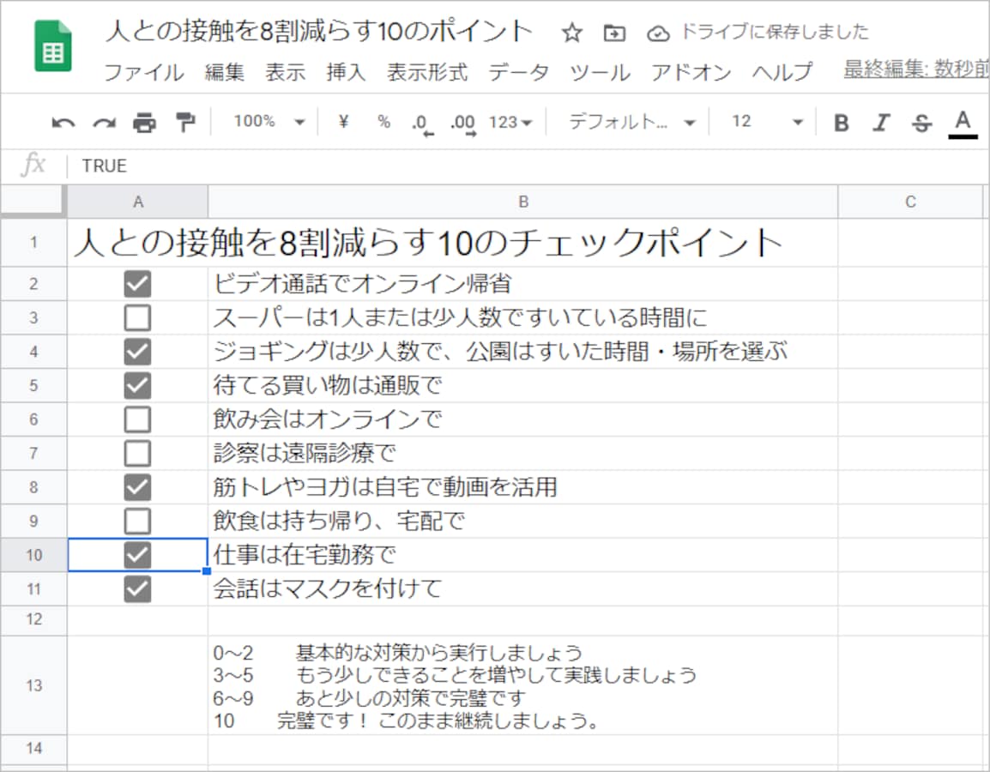Open the データ menu
Viewport: 990px width, 772px height.
click(518, 72)
